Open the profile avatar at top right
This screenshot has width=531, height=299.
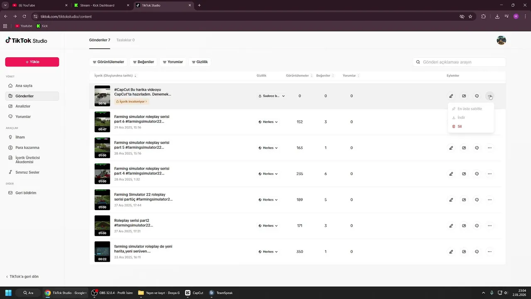click(x=501, y=40)
